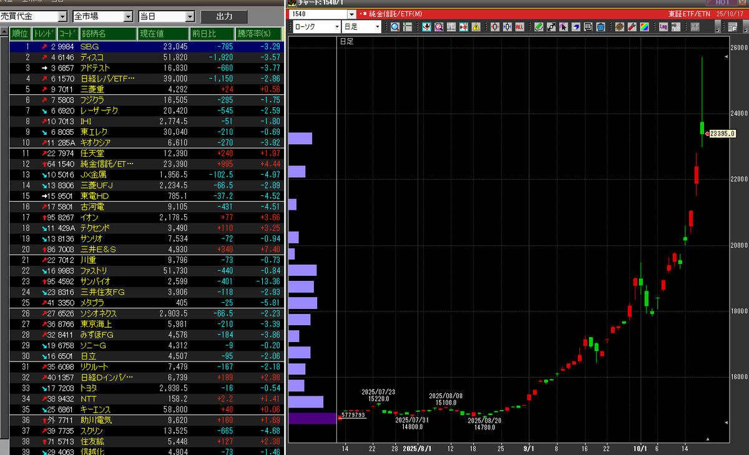Expand the toolbar overflow arrow after VWAP
The width and height of the screenshot is (749, 455).
tap(718, 27)
